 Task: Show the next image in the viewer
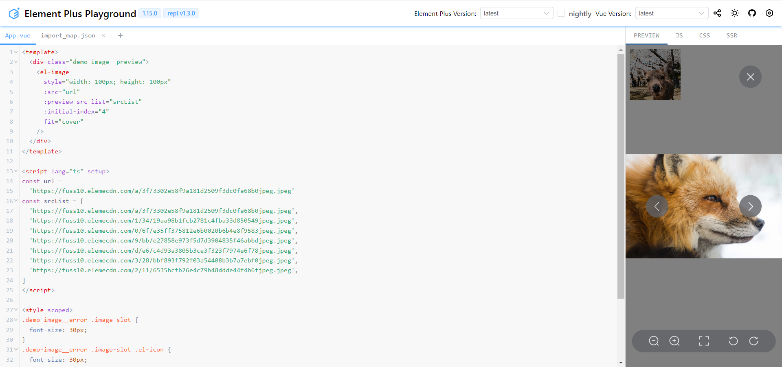point(750,206)
